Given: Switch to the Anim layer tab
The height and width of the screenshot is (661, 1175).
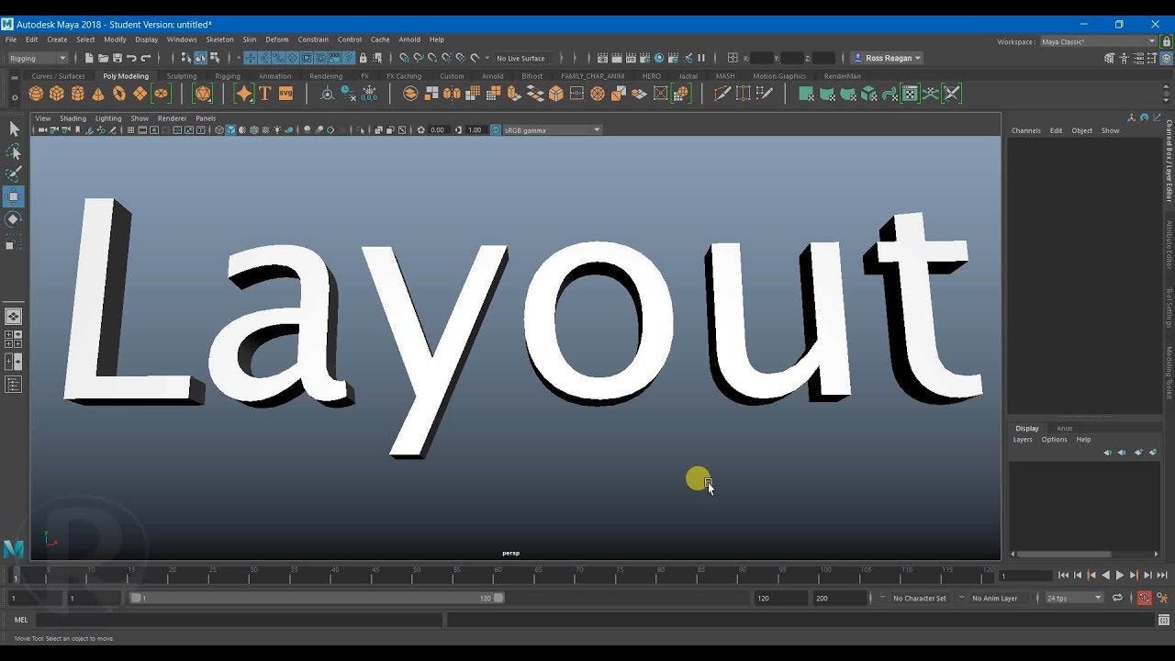Looking at the screenshot, I should click(1064, 428).
